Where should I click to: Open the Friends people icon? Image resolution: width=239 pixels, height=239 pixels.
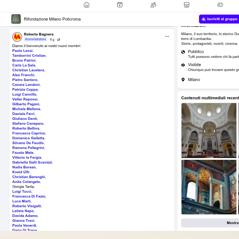click(x=153, y=5)
